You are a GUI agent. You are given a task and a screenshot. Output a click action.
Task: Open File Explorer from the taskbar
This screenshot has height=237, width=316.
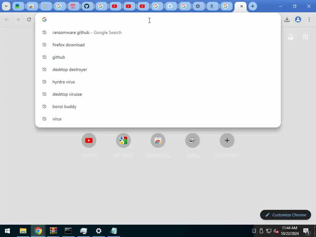click(x=23, y=231)
